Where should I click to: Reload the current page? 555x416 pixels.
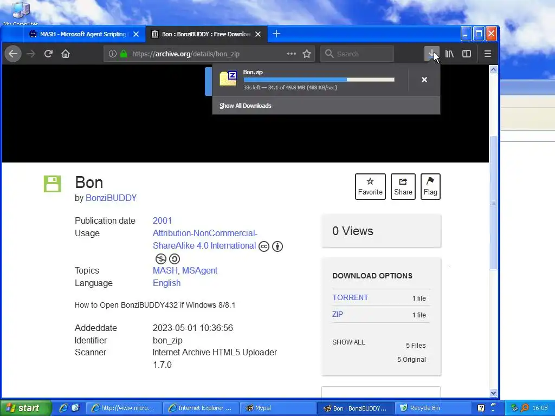pos(48,54)
